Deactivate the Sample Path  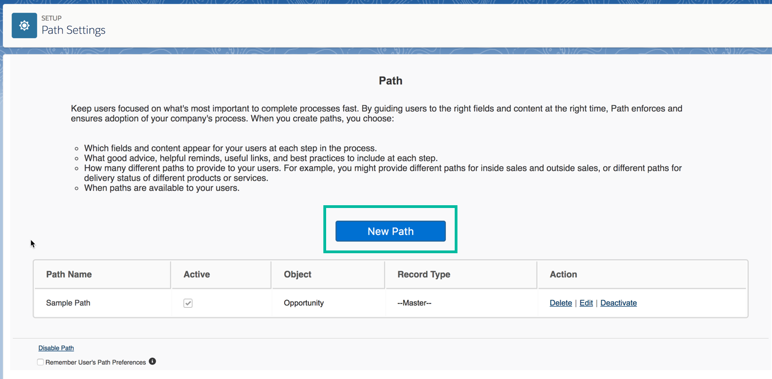[618, 303]
